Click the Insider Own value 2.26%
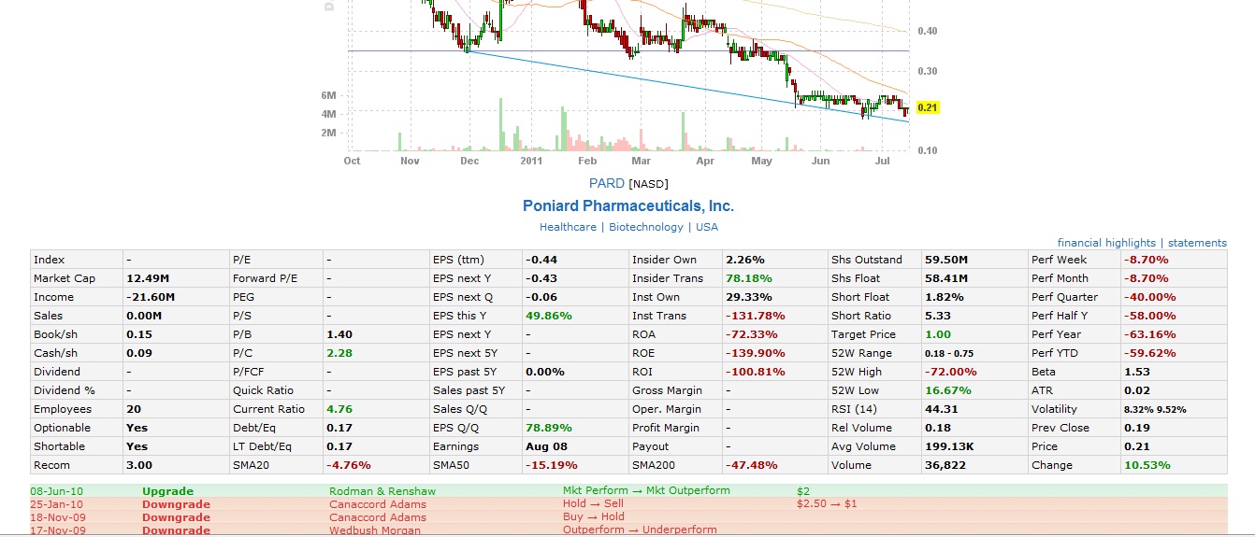1255x537 pixels. pyautogui.click(x=744, y=260)
